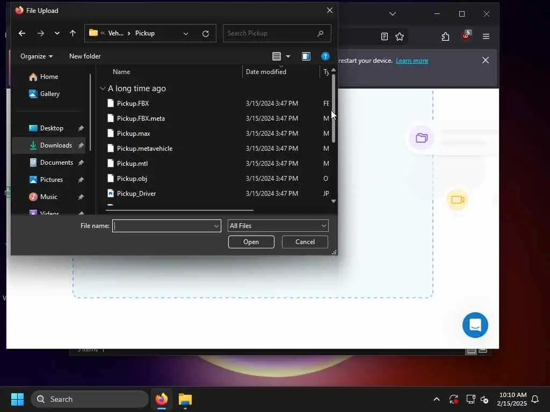Click the change view layout icon
550x412 pixels.
tap(277, 56)
